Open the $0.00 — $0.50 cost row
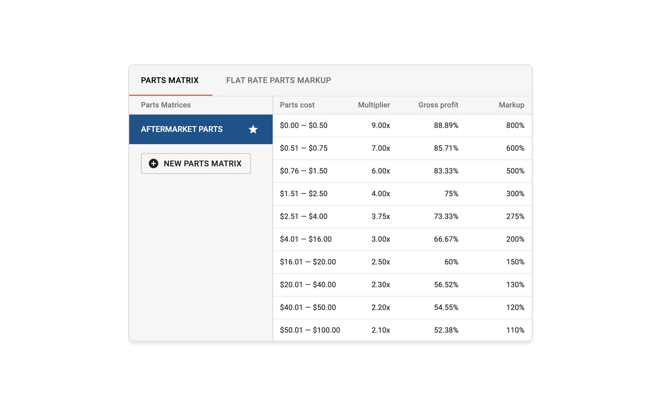Image resolution: width=661 pixels, height=406 pixels. 303,126
